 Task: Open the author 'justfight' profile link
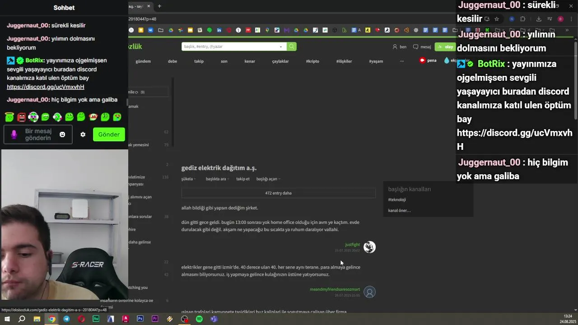(x=353, y=245)
